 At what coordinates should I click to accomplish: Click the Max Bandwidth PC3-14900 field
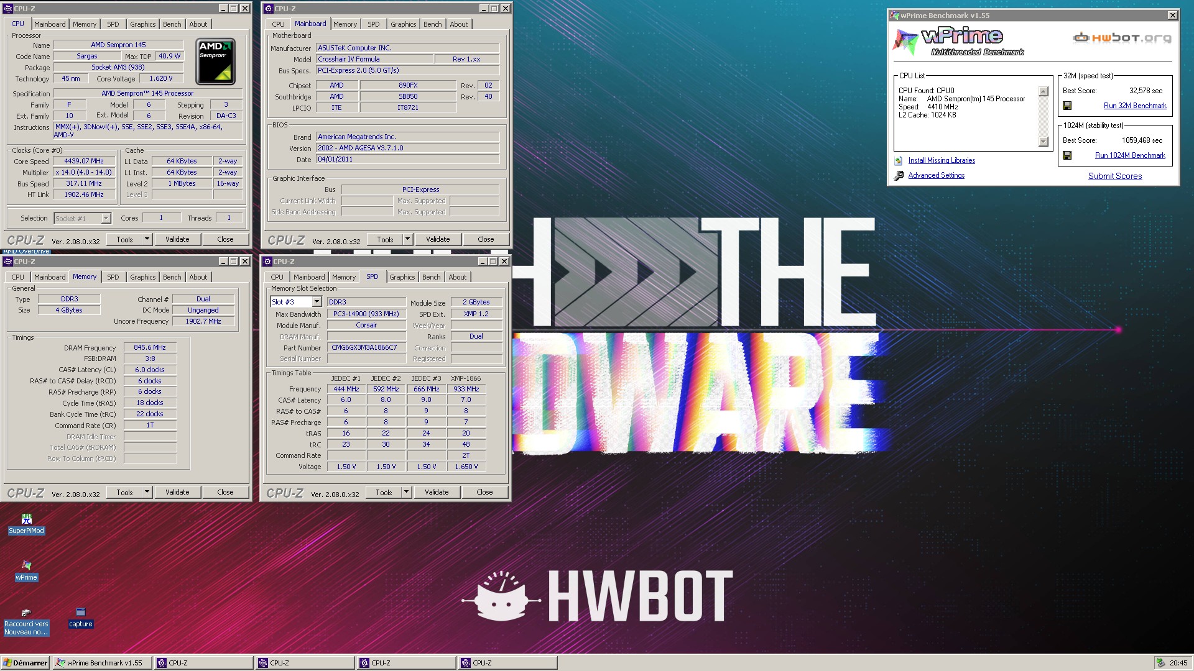coord(366,314)
